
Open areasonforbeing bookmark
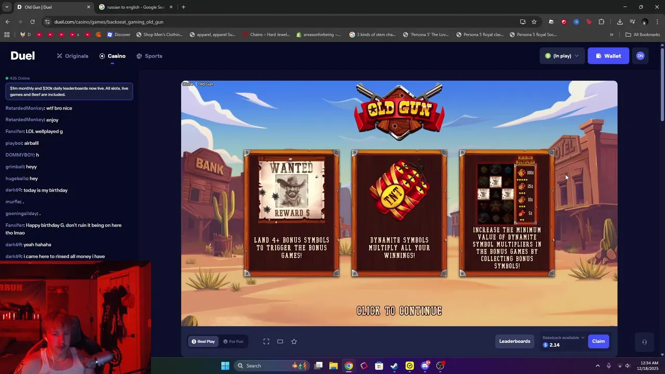(318, 35)
